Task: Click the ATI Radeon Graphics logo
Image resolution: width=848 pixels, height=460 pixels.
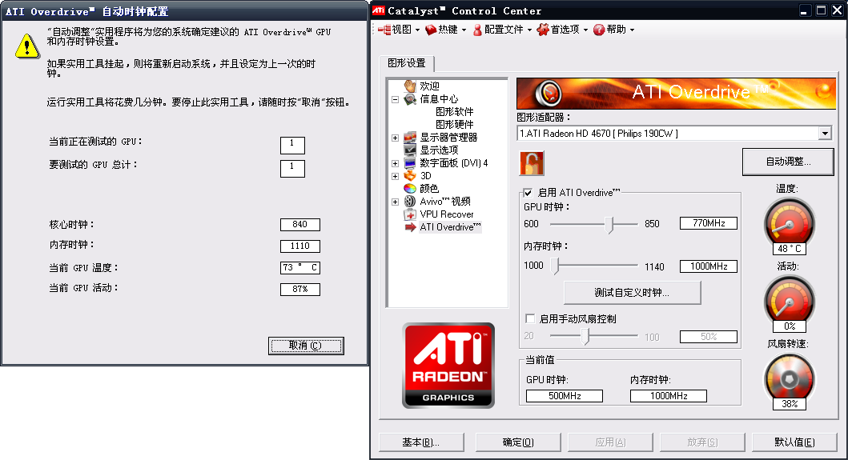Action: (x=448, y=366)
